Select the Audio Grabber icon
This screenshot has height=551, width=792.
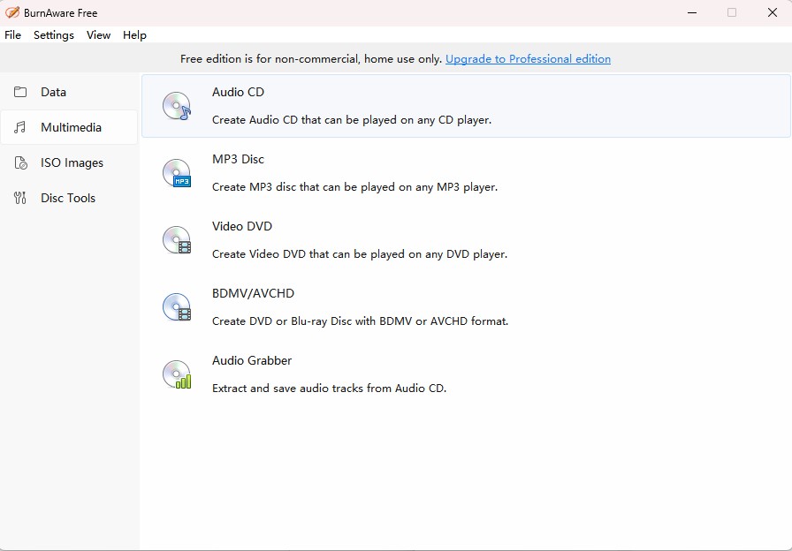(x=177, y=374)
